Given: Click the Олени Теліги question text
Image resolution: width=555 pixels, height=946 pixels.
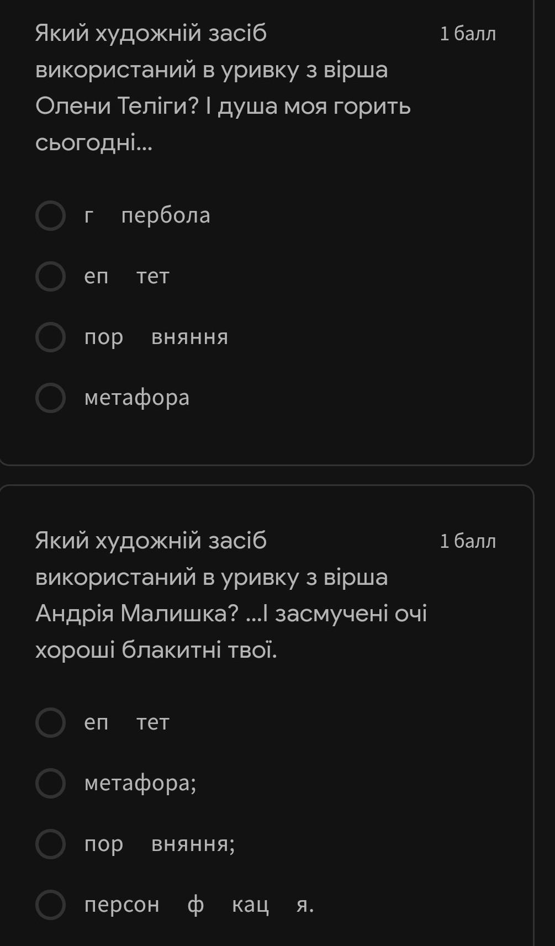Looking at the screenshot, I should click(x=223, y=88).
